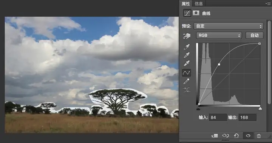
Task: Open the 预设 自定 dropdown
Action: pyautogui.click(x=229, y=26)
